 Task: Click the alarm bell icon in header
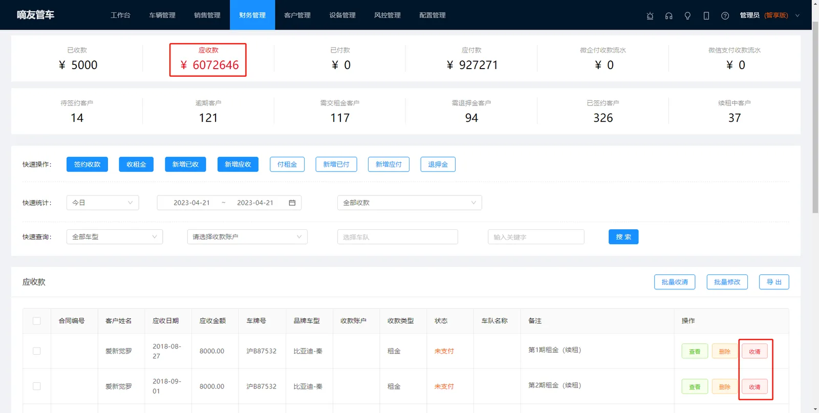[x=650, y=15]
